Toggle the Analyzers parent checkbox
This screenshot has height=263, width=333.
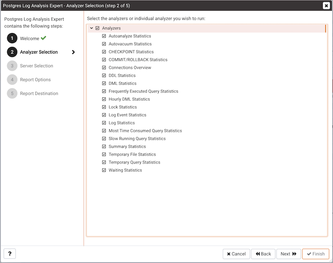[97, 28]
